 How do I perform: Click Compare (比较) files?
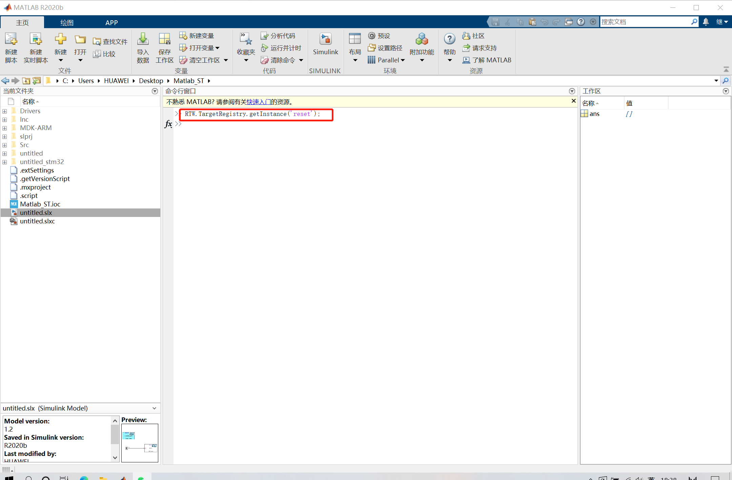point(104,54)
